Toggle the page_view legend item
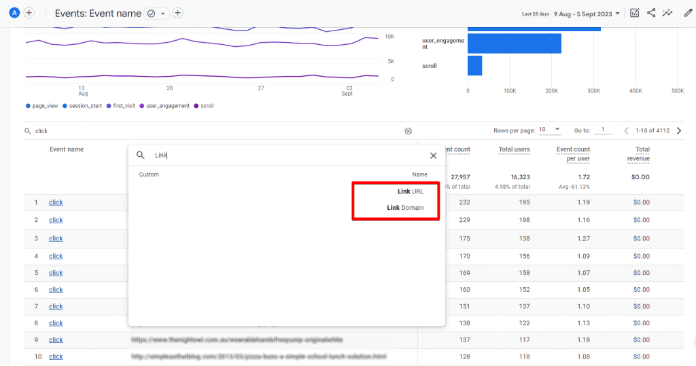696x366 pixels. tap(42, 106)
